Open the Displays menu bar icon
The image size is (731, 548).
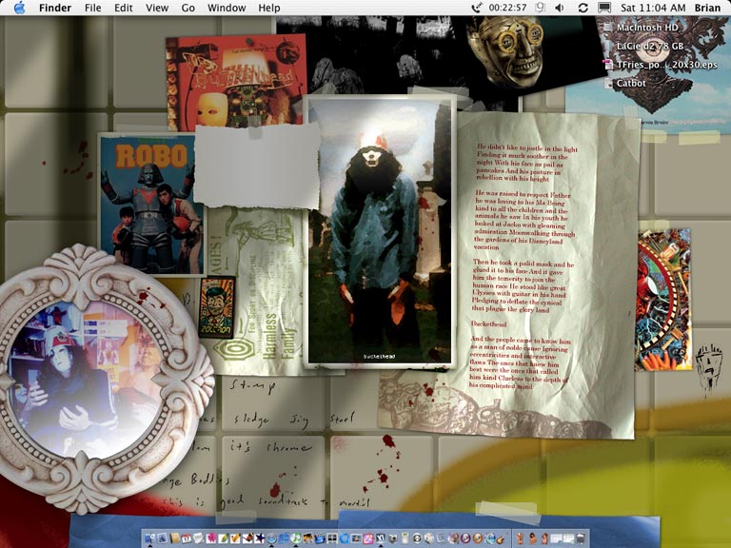[x=604, y=8]
